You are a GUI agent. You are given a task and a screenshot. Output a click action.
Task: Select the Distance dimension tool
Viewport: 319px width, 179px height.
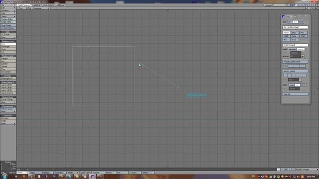coord(8,118)
